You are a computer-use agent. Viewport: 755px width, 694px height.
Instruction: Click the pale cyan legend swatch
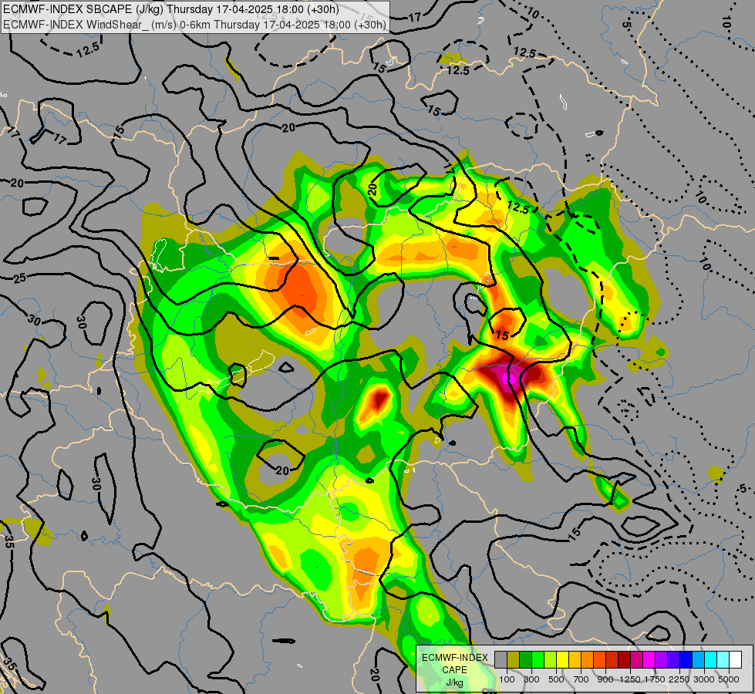pyautogui.click(x=723, y=660)
